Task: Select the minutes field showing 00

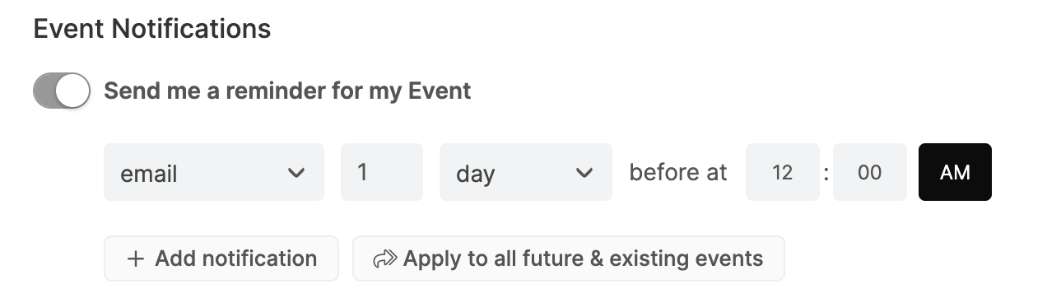Action: point(870,172)
